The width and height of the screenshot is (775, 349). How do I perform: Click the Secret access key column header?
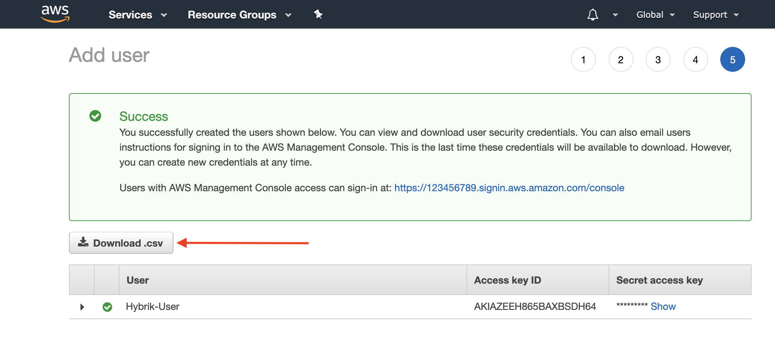tap(680, 280)
